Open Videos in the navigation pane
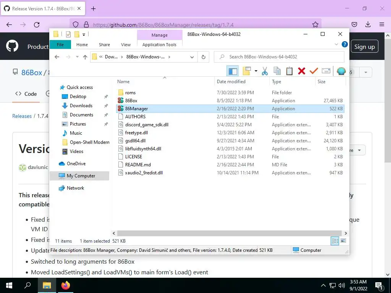Viewport: 391px width, 293px height. pos(76,151)
